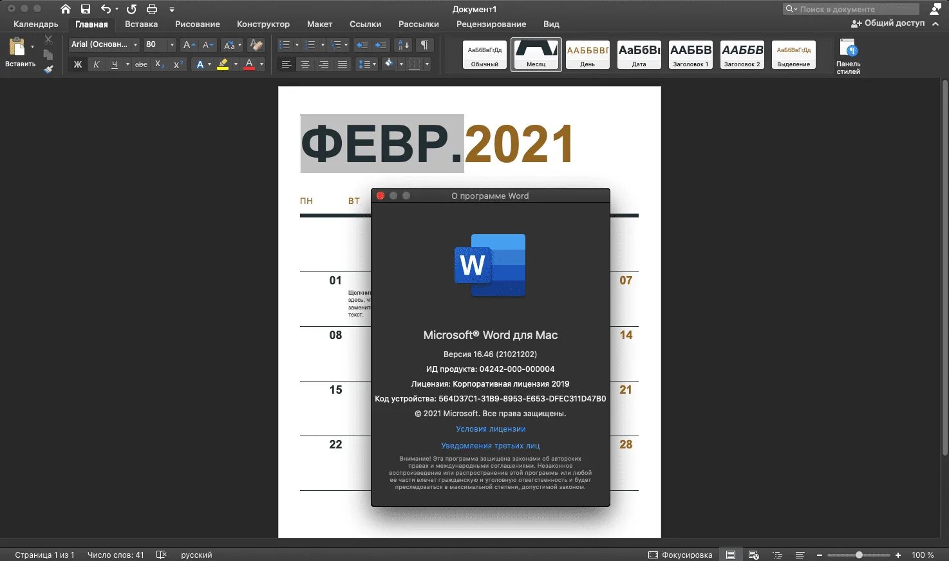The width and height of the screenshot is (949, 561).
Task: Enter Фокусировка focus mode
Action: [681, 555]
